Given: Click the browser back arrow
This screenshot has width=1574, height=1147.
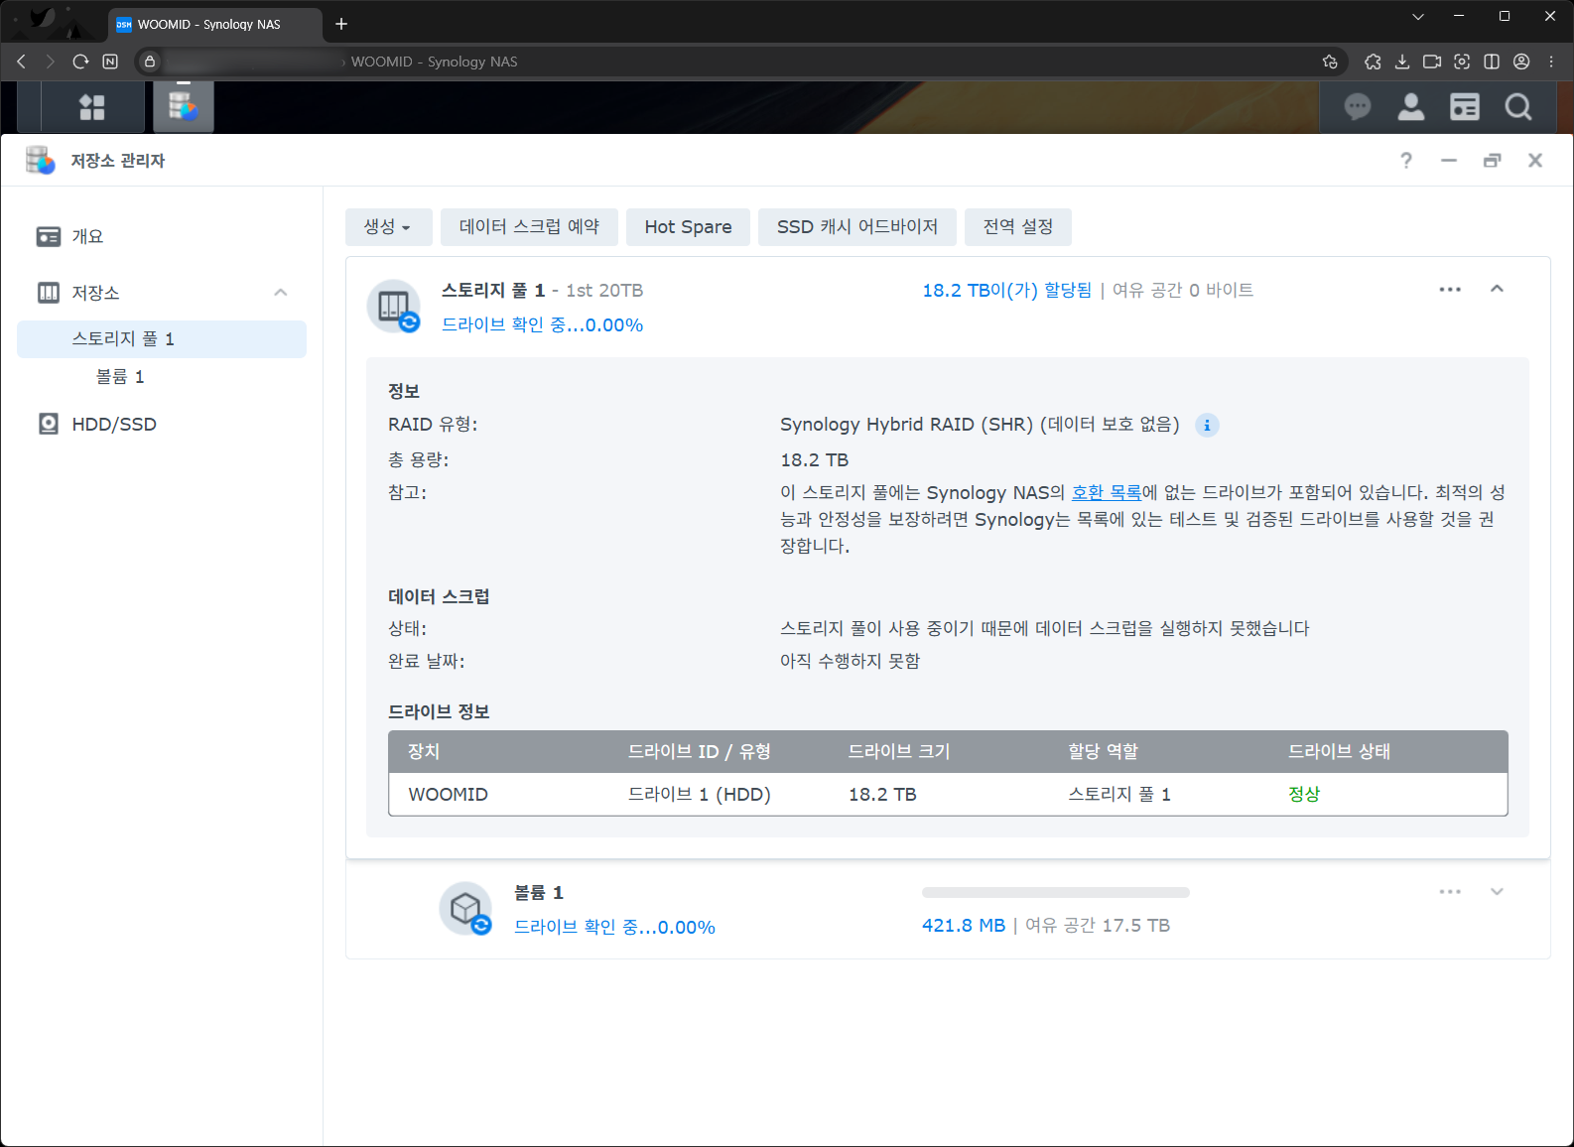Looking at the screenshot, I should tap(22, 62).
